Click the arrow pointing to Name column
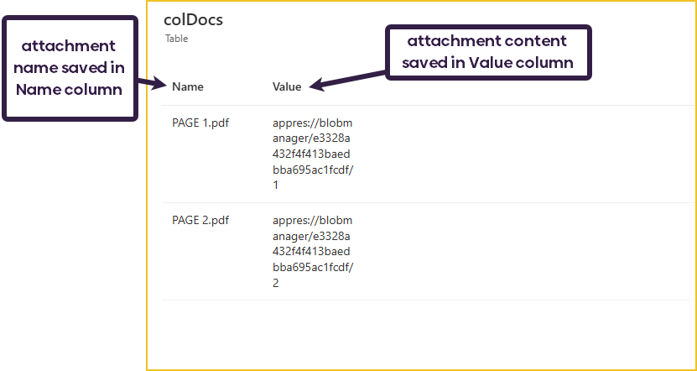Screen dimensions: 697x371 point(152,82)
